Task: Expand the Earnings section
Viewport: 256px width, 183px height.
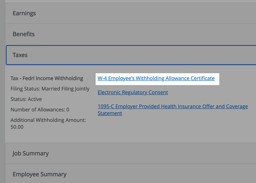Action: tap(128, 13)
